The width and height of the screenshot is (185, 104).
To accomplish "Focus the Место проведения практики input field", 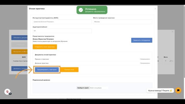I will [123, 22].
